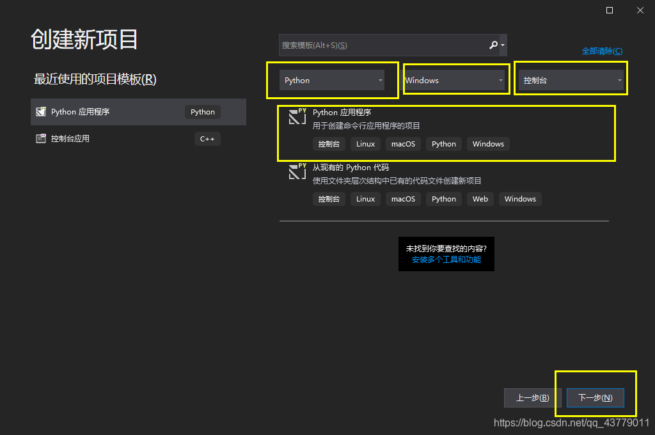Image resolution: width=655 pixels, height=435 pixels.
Task: Click Python tag under 从现有的 Python 代码
Action: coord(444,199)
